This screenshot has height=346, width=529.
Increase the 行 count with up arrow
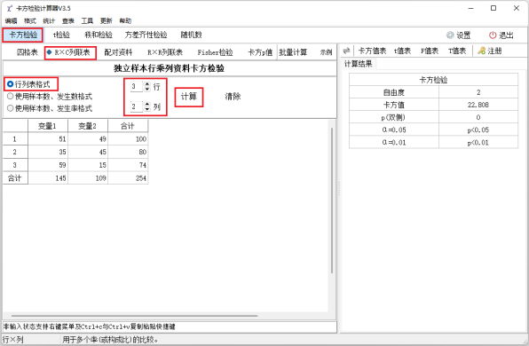(147, 84)
